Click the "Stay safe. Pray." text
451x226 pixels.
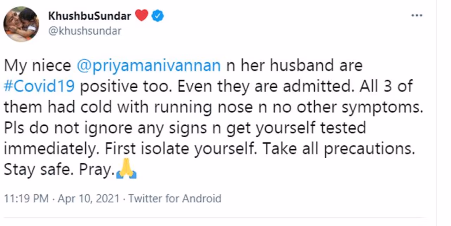(58, 170)
